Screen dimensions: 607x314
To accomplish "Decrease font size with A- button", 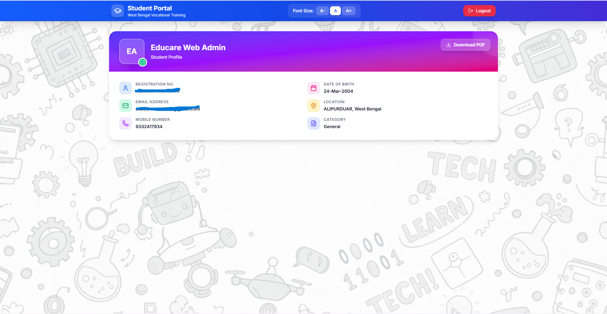I will coord(322,11).
